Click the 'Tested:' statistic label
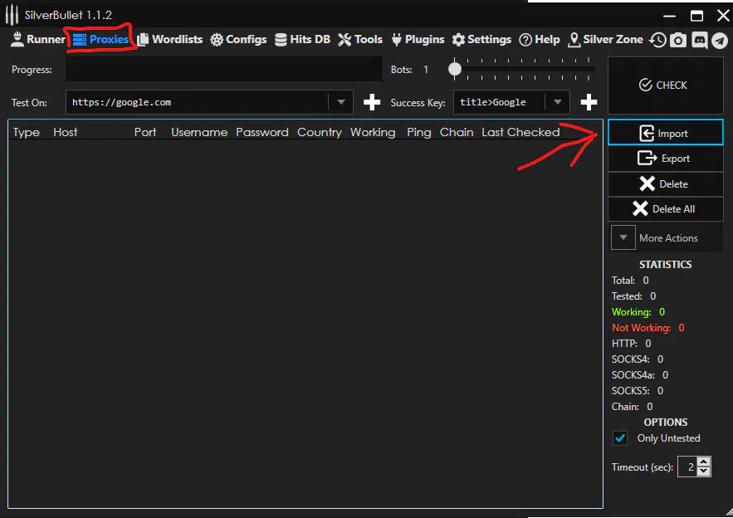This screenshot has width=733, height=518. 628,296
